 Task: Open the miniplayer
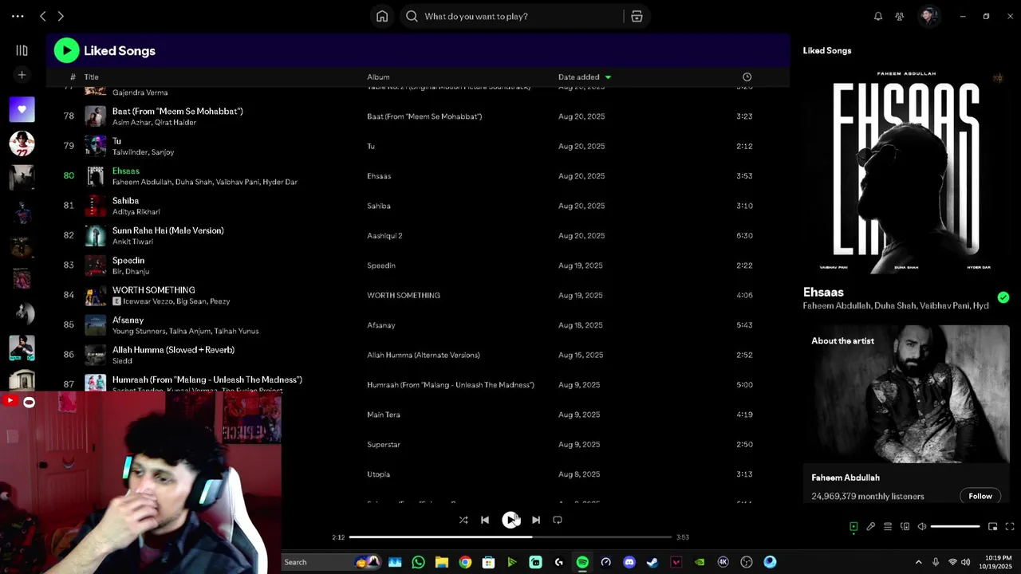[992, 526]
